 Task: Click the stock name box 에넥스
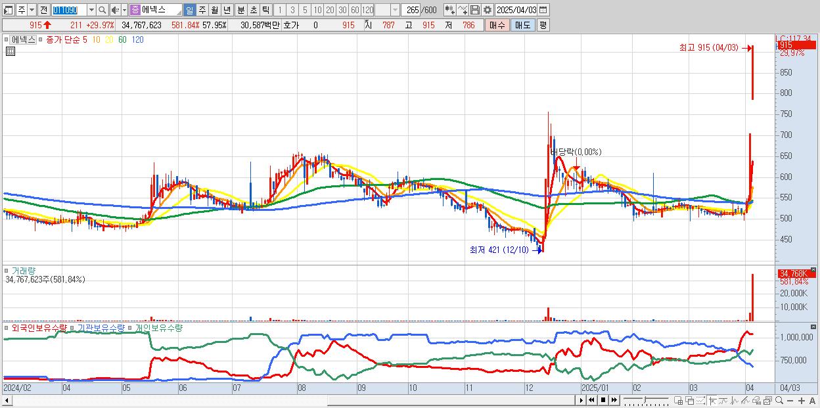click(x=161, y=10)
